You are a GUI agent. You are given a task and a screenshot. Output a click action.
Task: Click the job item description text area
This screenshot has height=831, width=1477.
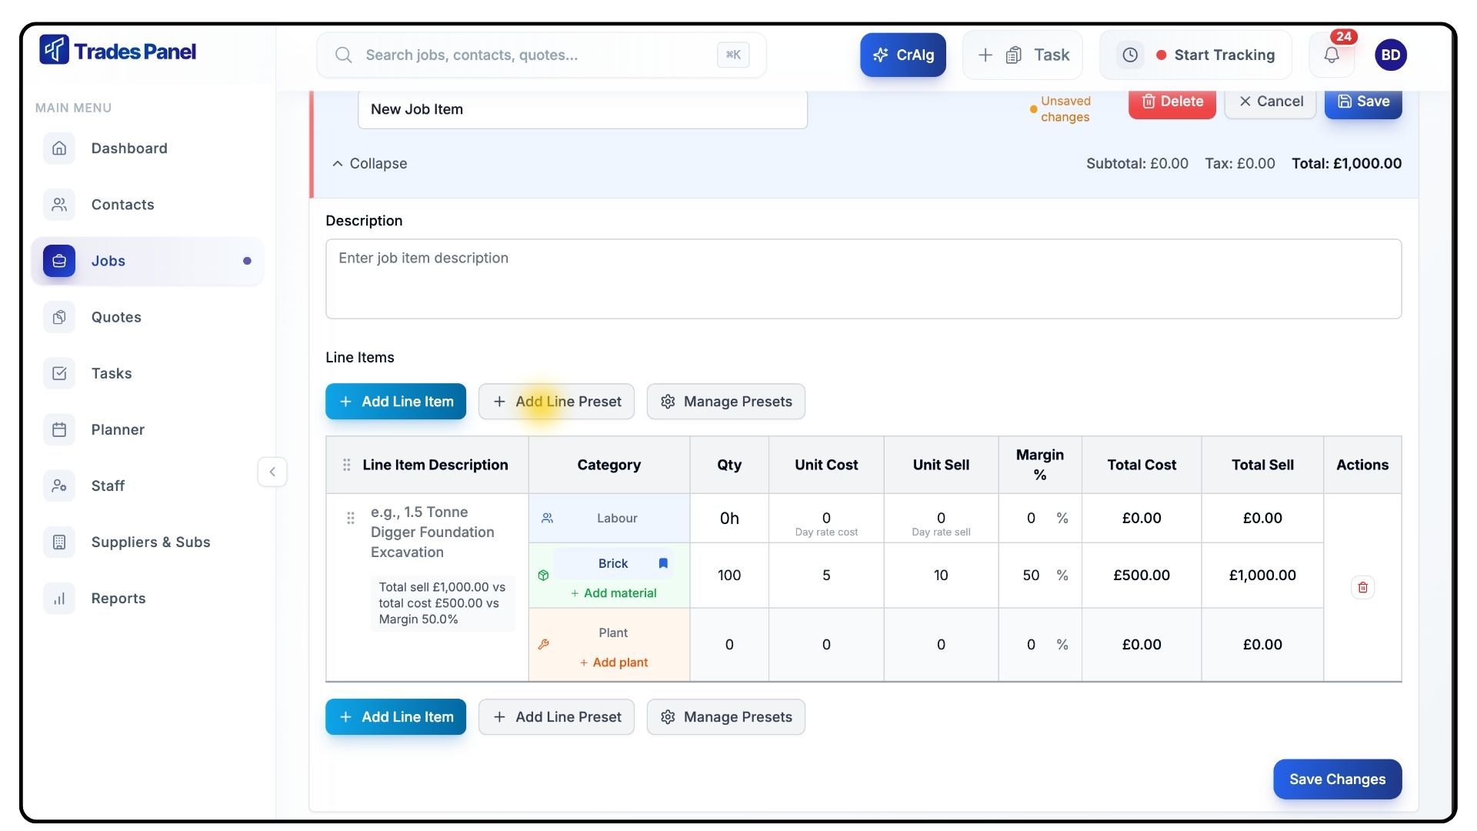click(x=862, y=279)
